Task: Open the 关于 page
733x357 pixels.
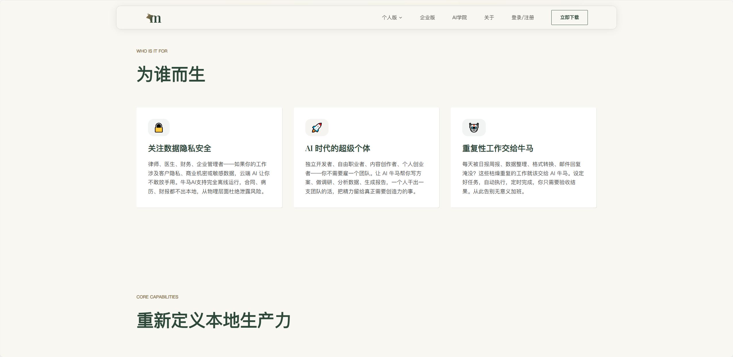Action: (x=489, y=18)
